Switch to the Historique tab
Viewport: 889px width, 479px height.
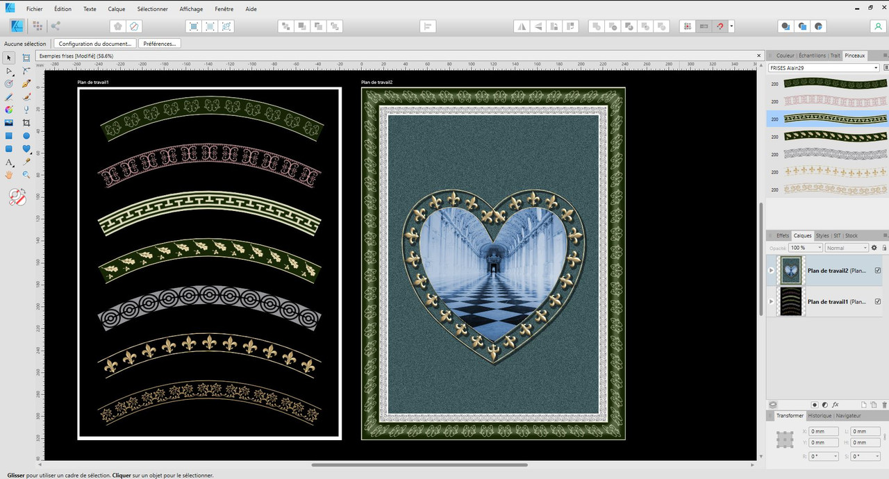(820, 416)
